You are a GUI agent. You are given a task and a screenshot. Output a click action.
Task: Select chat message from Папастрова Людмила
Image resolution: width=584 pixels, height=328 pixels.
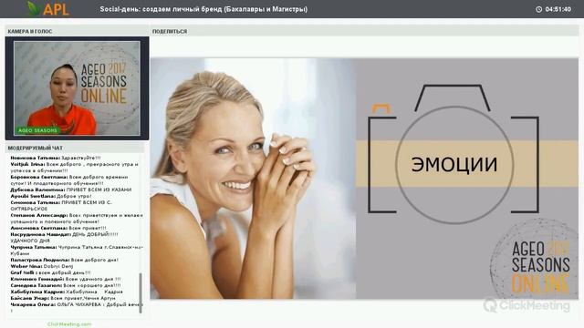click(65, 260)
